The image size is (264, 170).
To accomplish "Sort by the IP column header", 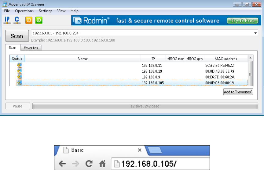I will tap(153, 59).
